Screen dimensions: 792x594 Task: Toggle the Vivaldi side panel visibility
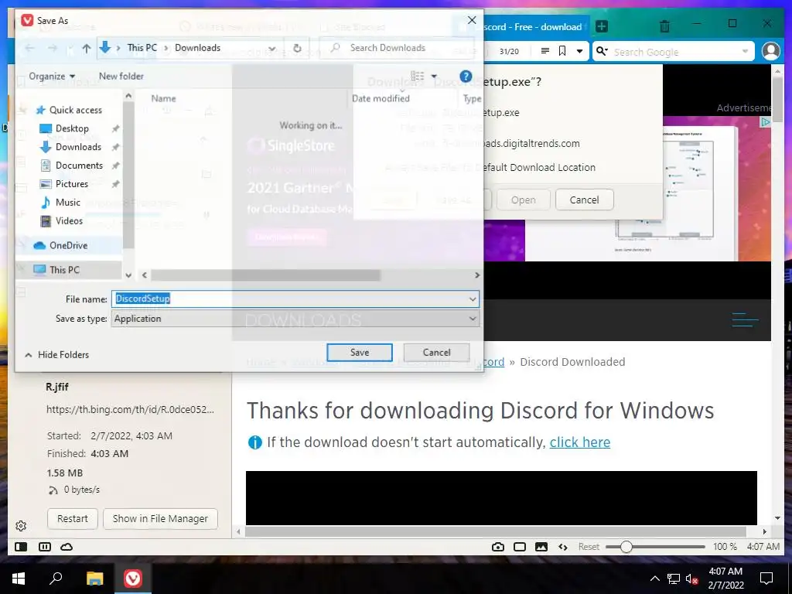21,547
